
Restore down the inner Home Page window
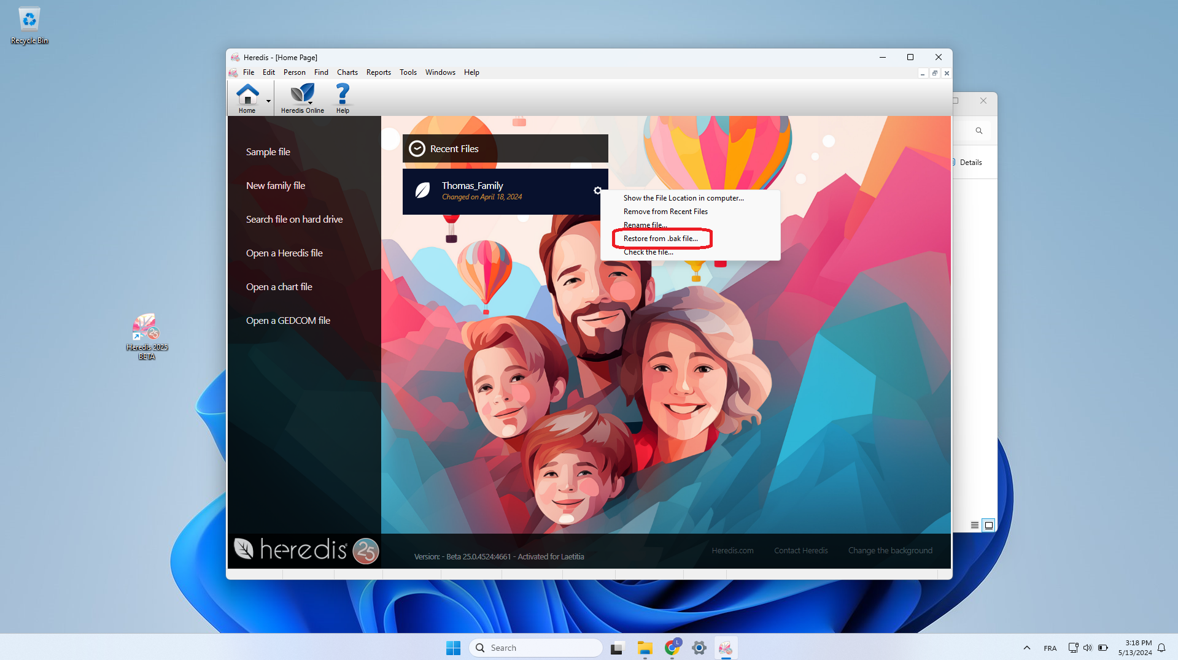pyautogui.click(x=935, y=73)
